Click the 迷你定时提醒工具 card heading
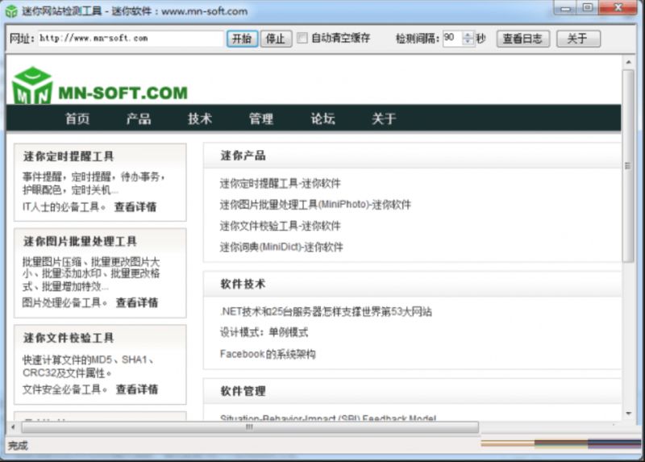 [69, 156]
